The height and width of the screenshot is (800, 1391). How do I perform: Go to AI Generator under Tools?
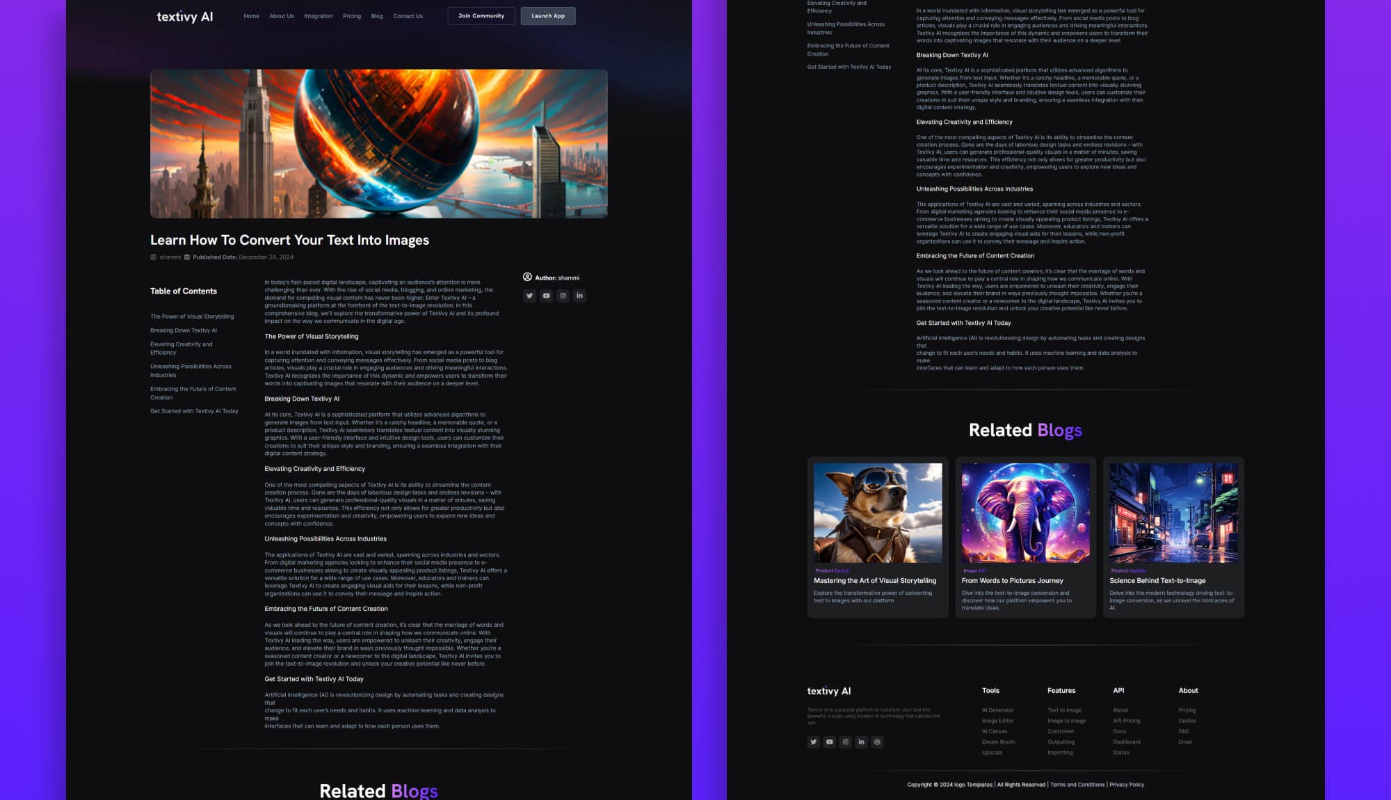coord(997,710)
